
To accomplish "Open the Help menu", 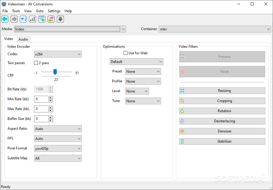I will [68, 11].
